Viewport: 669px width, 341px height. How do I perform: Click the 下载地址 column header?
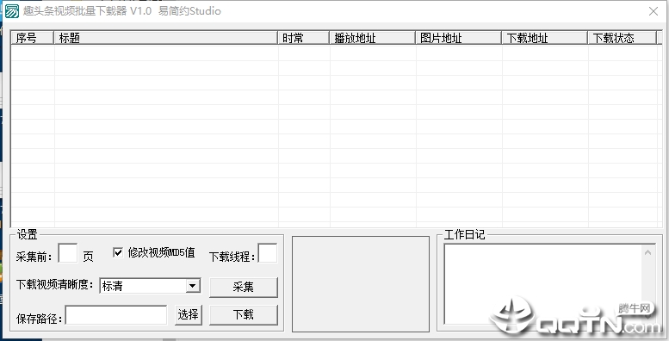tap(544, 38)
